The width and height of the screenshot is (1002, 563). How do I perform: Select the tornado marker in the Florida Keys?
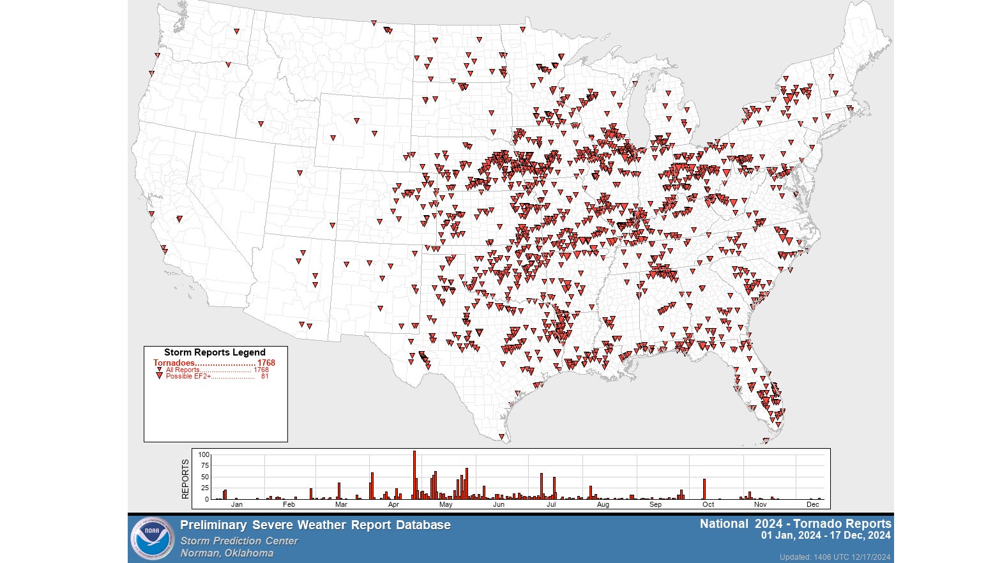click(766, 440)
